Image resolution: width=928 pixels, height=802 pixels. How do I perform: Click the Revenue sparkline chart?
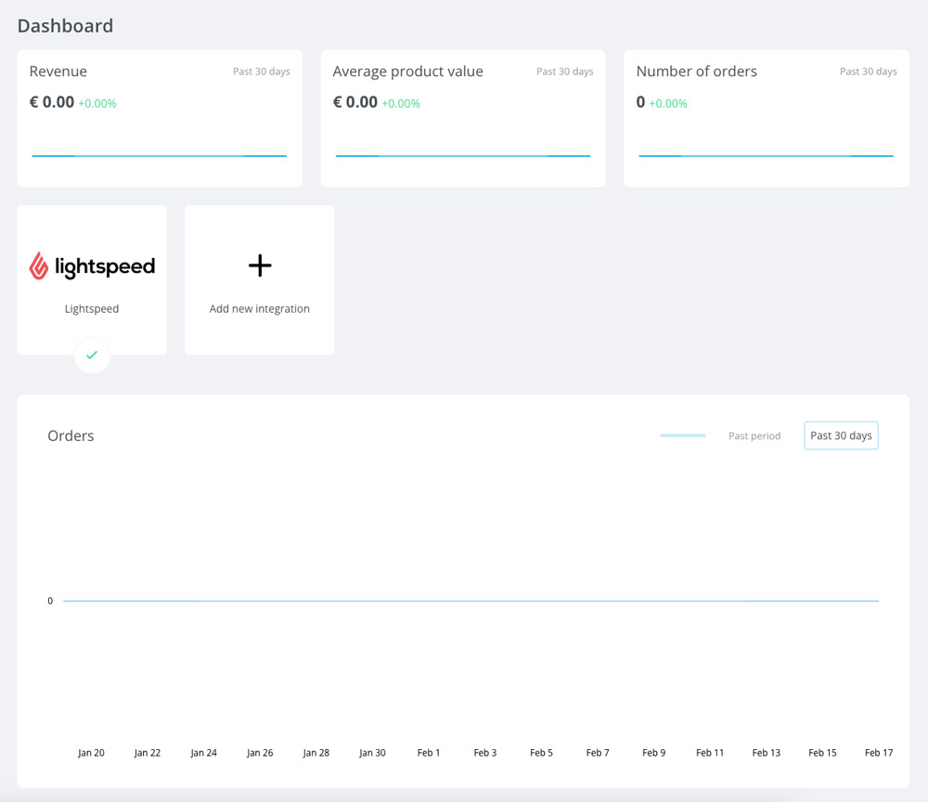[160, 156]
